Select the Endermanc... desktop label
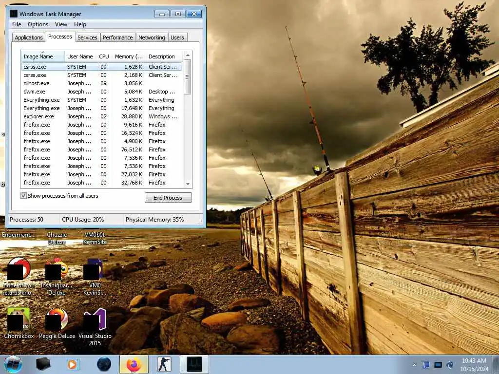Viewport: 499px width, 374px height. tap(19, 235)
